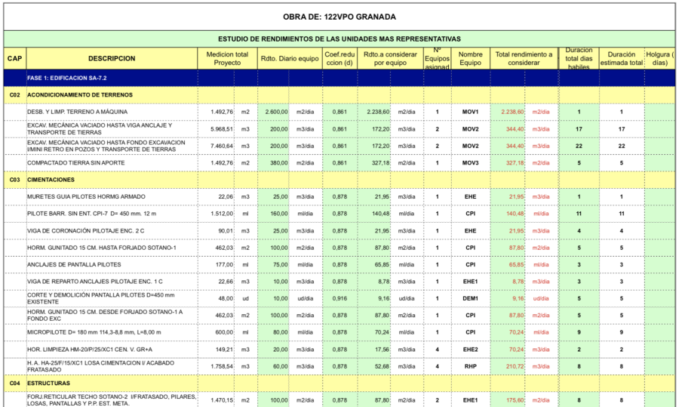Screen dimensions: 679x407
Task: Select the "Holgura (días)" header cell
Action: click(x=659, y=58)
